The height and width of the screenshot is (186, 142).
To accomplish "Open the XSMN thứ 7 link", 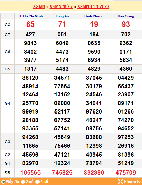I will click(61, 6).
